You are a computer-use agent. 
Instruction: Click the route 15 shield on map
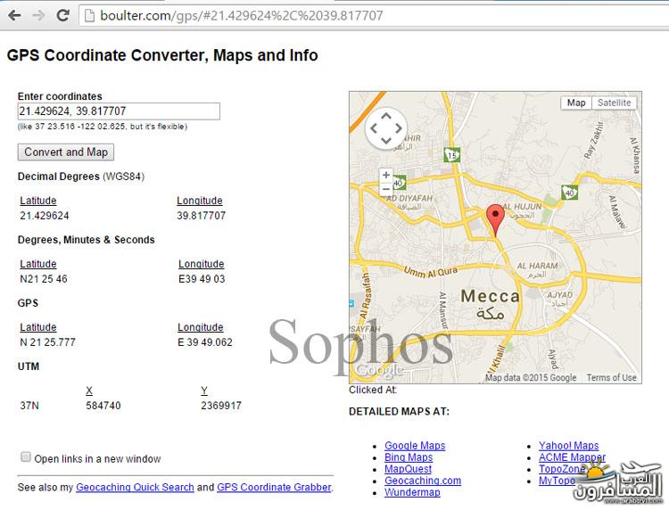452,155
